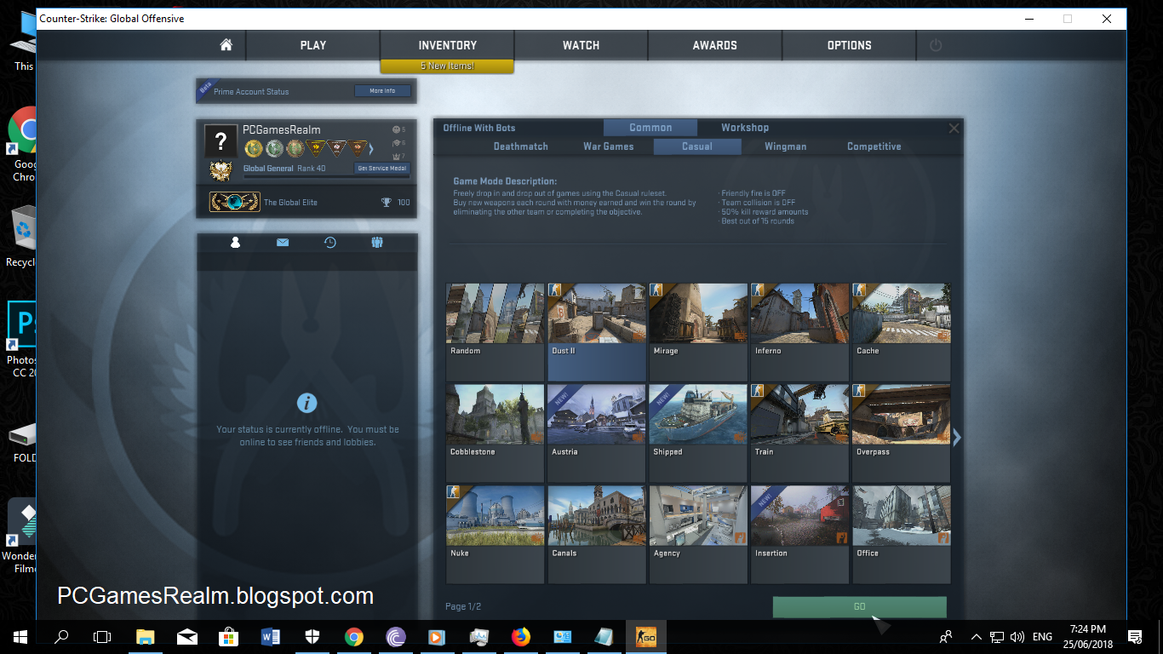Select the Competitive game mode
The height and width of the screenshot is (654, 1163).
(x=874, y=146)
